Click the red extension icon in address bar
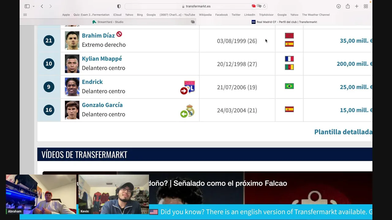Viewport: 392px width, 220px height. click(x=254, y=6)
